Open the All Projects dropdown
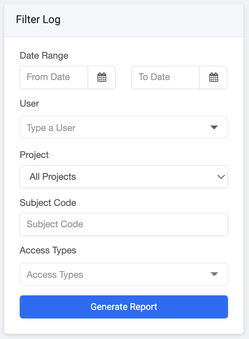Viewport: 249px width, 339px height. pos(124,177)
